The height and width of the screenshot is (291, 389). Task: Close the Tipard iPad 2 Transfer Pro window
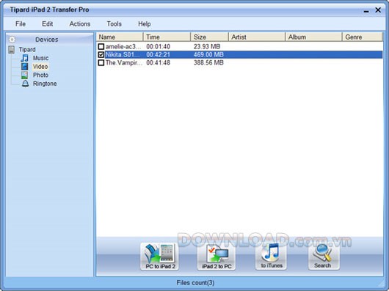(378, 10)
